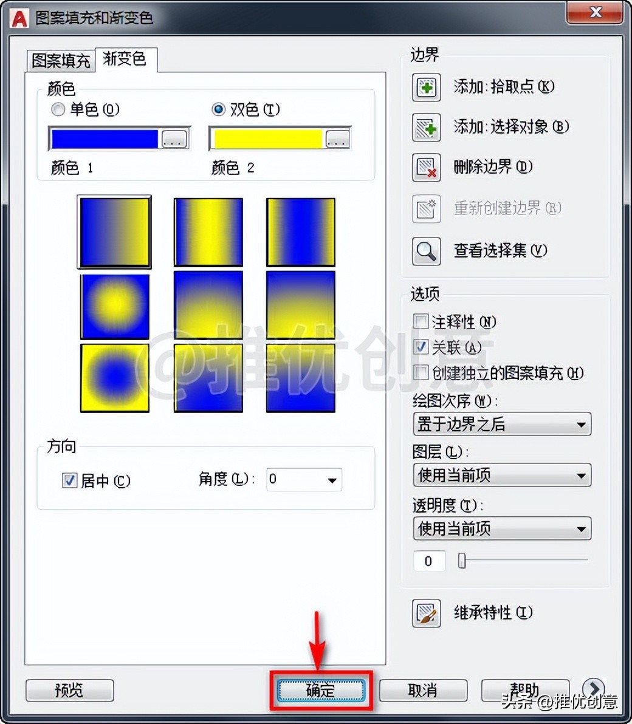Click the Inherit Properties (继承特性) brush icon
The width and height of the screenshot is (632, 724).
coord(426,613)
